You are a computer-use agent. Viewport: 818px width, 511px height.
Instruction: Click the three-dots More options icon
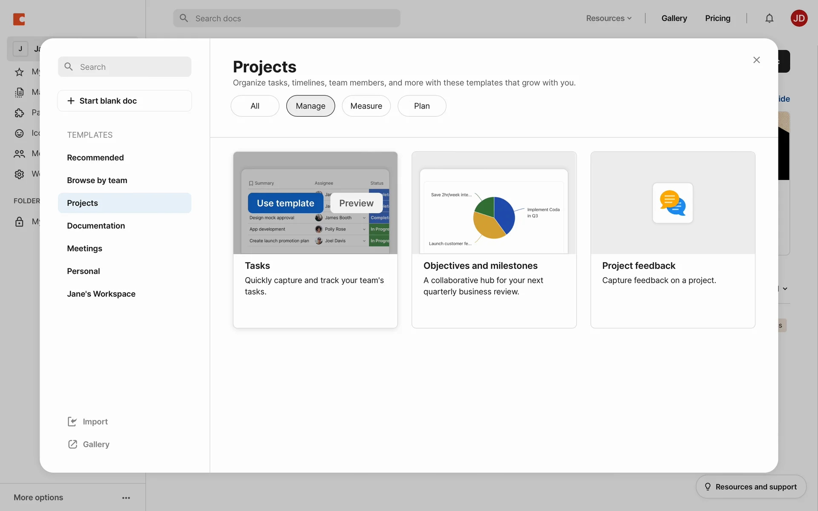pyautogui.click(x=126, y=498)
